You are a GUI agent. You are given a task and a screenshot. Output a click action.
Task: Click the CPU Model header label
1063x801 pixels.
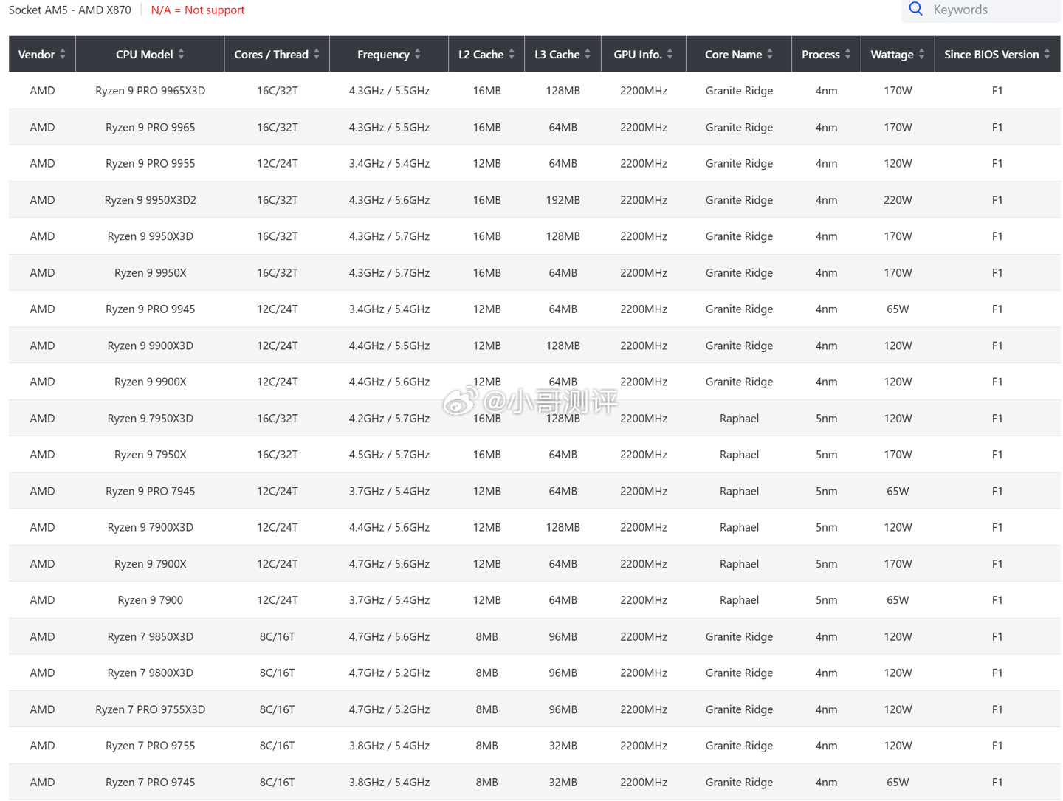144,55
